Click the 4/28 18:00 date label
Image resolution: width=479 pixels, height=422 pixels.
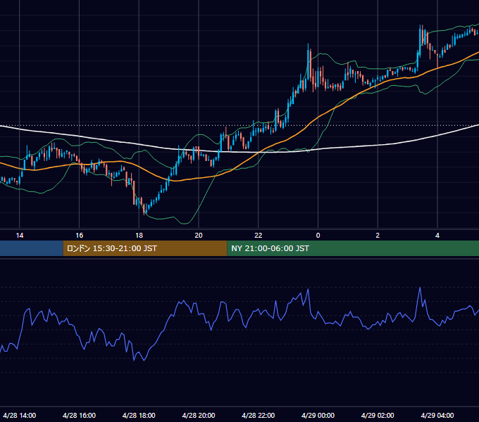point(139,416)
